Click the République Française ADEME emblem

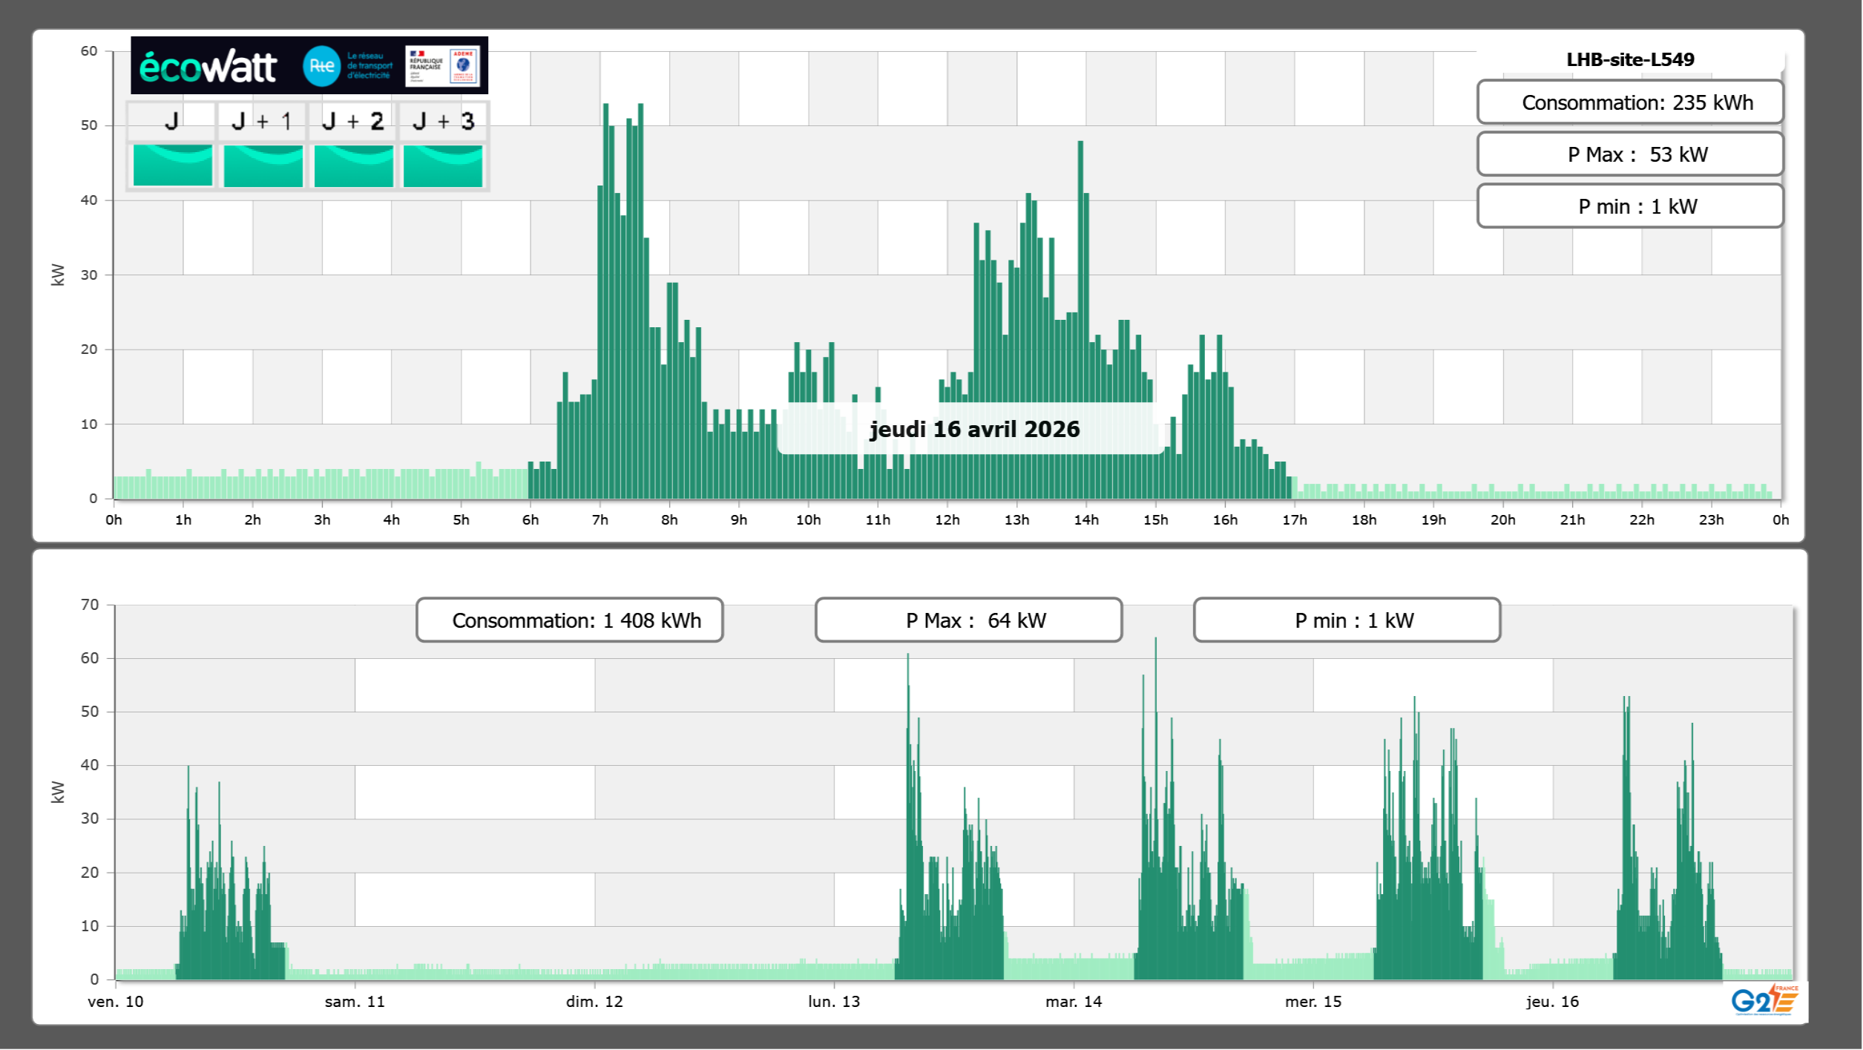[x=443, y=65]
